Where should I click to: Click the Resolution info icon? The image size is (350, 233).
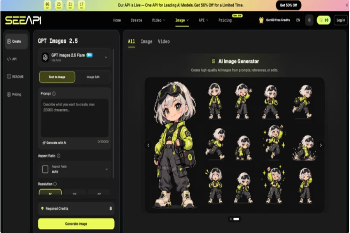click(x=55, y=184)
